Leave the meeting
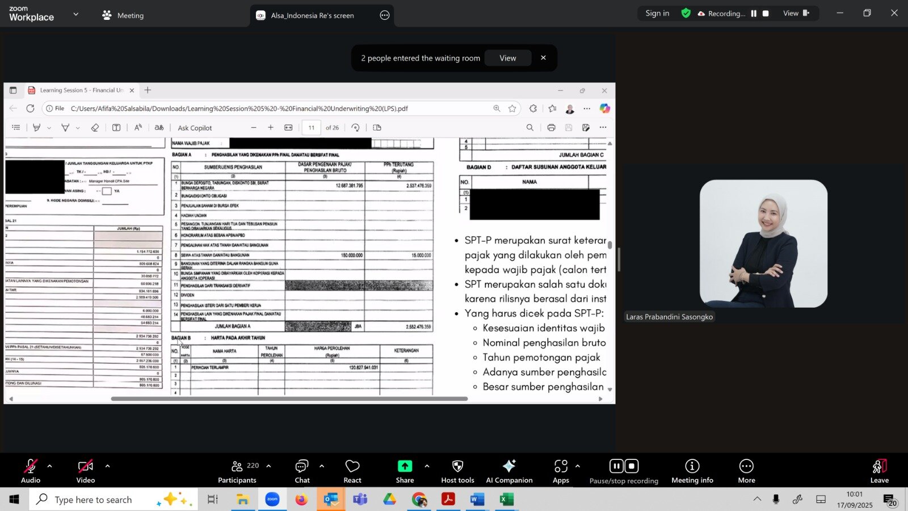Image resolution: width=908 pixels, height=511 pixels. [879, 471]
